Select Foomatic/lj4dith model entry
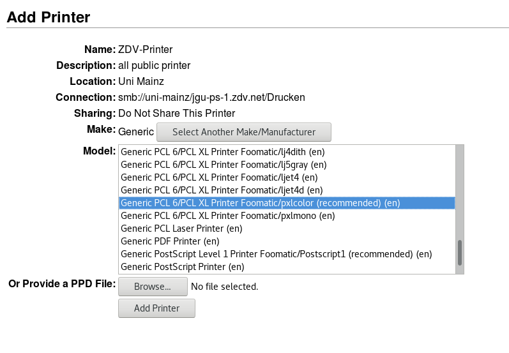Screen dimensions: 509x353 click(x=287, y=152)
